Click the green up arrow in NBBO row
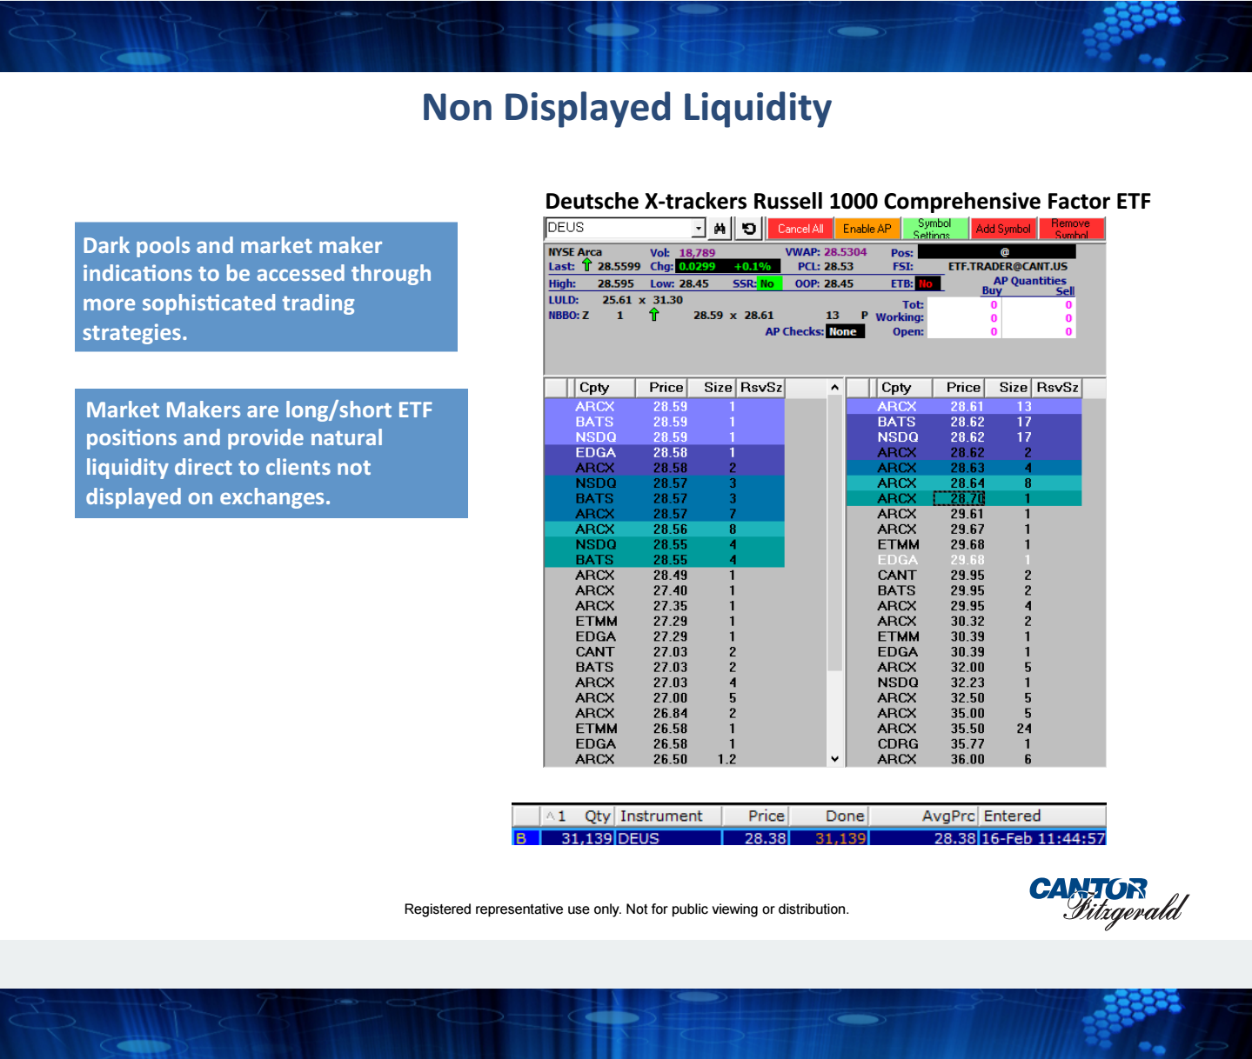Screen dimensions: 1252x1059 click(654, 315)
